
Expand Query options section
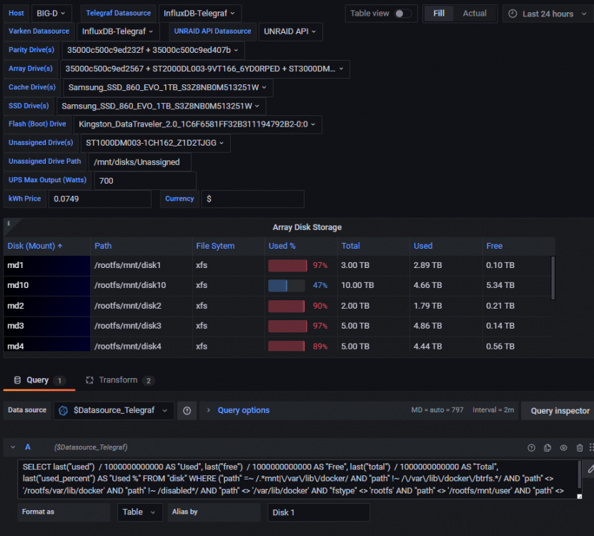243,410
